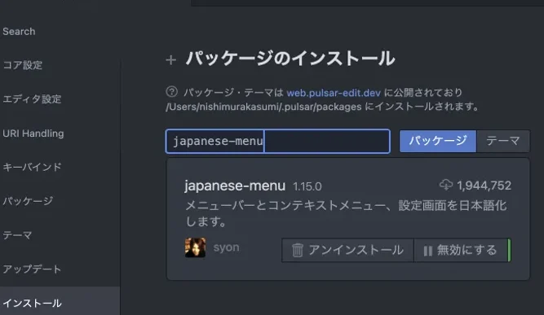544x315 pixels.
Task: Switch search filter to テーマ
Action: click(x=503, y=141)
